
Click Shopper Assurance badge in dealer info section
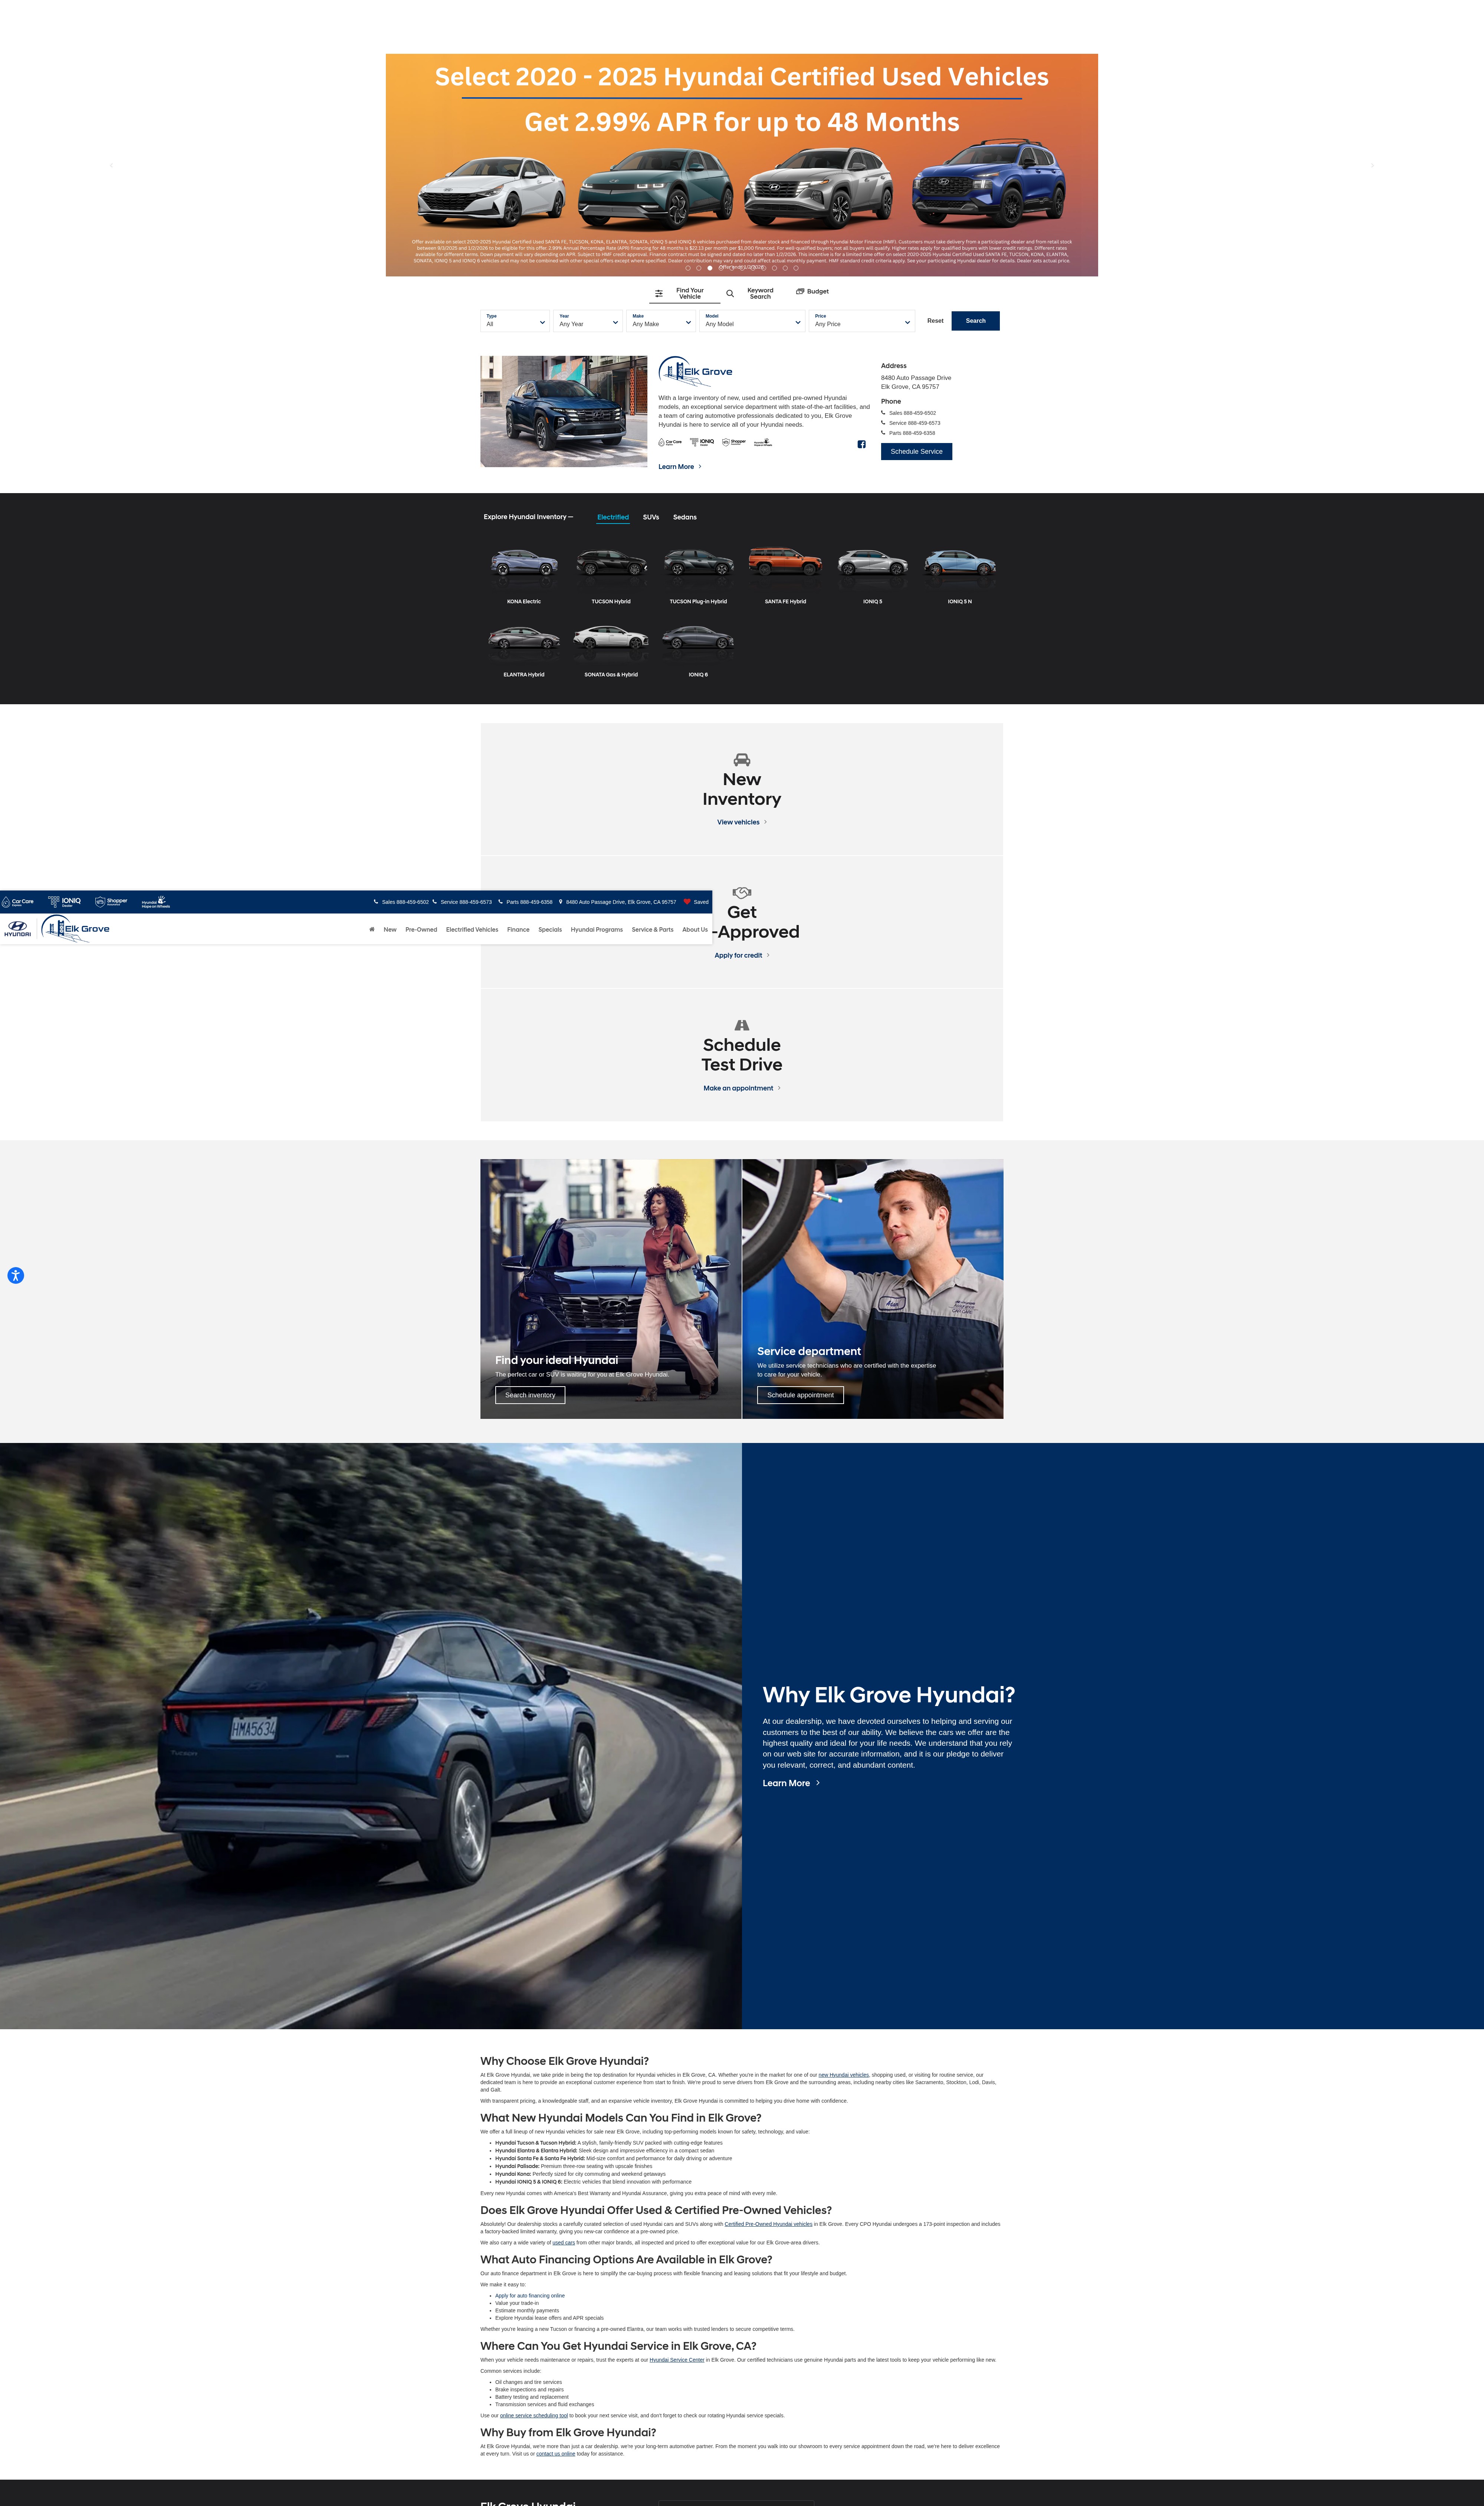[x=734, y=442]
